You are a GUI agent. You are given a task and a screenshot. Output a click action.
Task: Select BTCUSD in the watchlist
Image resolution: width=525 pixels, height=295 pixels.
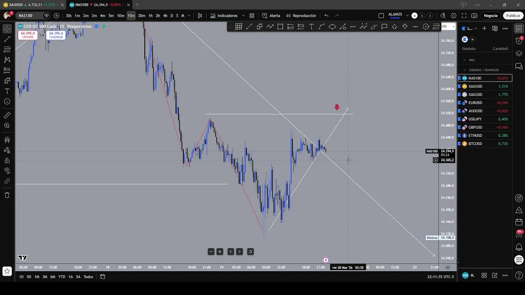click(x=485, y=144)
